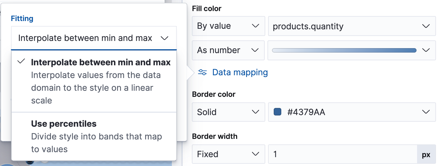Click the chevron in the As number selector
Image resolution: width=441 pixels, height=166 pixels.
(x=255, y=50)
